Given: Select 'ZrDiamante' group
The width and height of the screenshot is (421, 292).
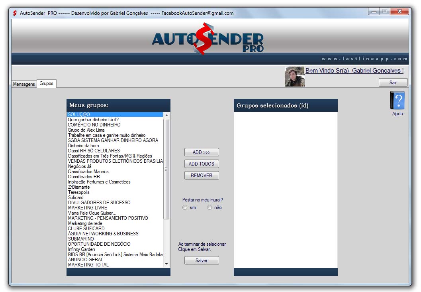Looking at the screenshot, I should click(115, 187).
